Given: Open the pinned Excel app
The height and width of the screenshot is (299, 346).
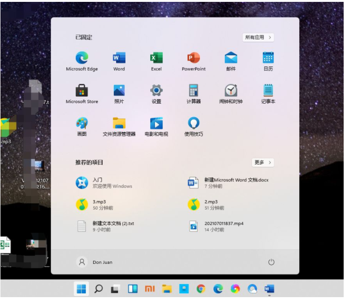Looking at the screenshot, I should (156, 58).
